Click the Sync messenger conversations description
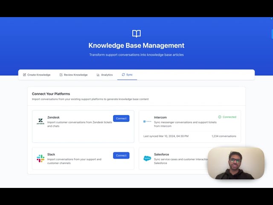Viewport: 273px width, 205px height. [185, 124]
